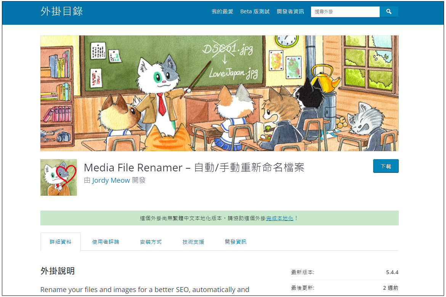Click the 外掛說明 heading
Image resolution: width=446 pixels, height=297 pixels.
[x=58, y=271]
